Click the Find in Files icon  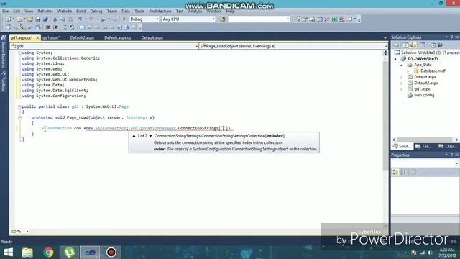(x=223, y=19)
